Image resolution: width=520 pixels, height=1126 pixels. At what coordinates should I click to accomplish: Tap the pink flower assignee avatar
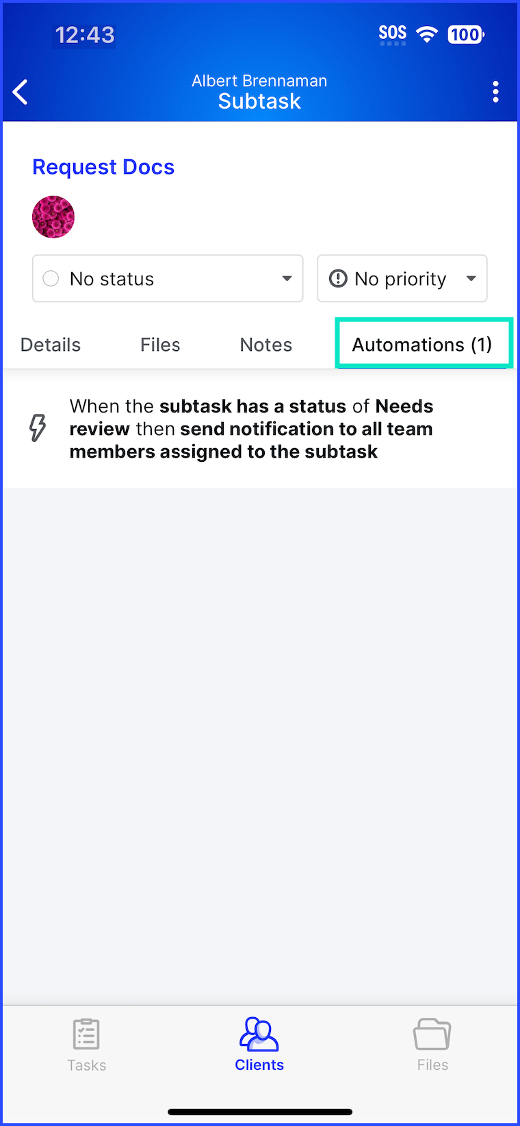[53, 217]
